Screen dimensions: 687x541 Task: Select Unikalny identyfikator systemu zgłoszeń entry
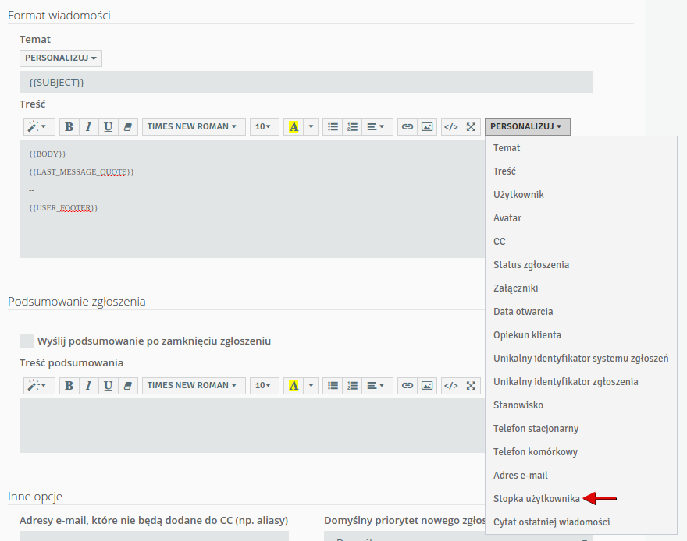coord(581,358)
